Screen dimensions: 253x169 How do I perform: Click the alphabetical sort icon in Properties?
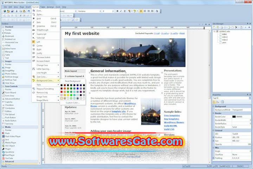click(218, 102)
